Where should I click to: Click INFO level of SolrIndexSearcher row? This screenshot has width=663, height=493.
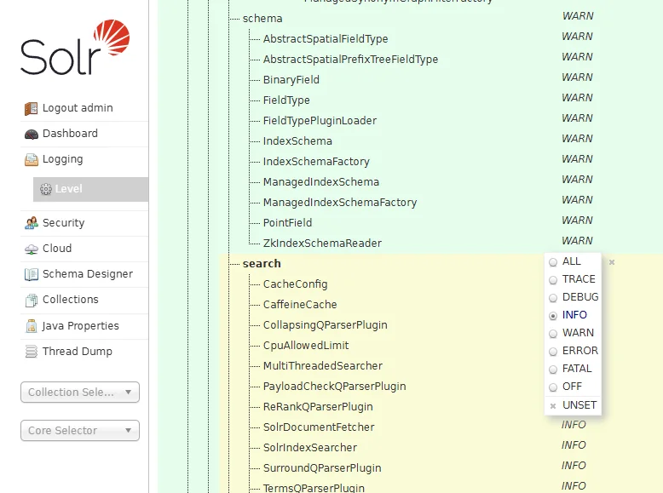point(574,445)
